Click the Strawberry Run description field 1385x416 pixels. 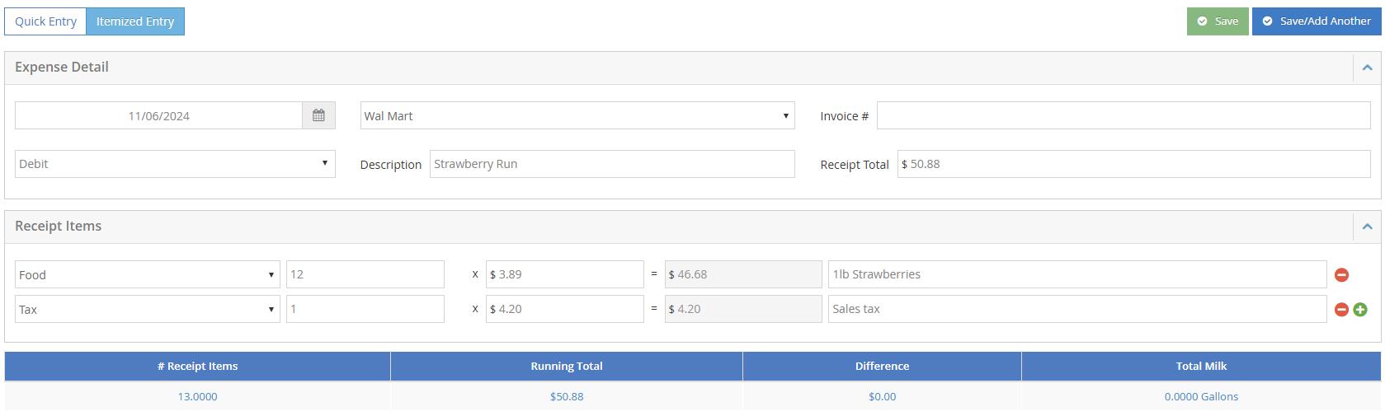[x=612, y=164]
